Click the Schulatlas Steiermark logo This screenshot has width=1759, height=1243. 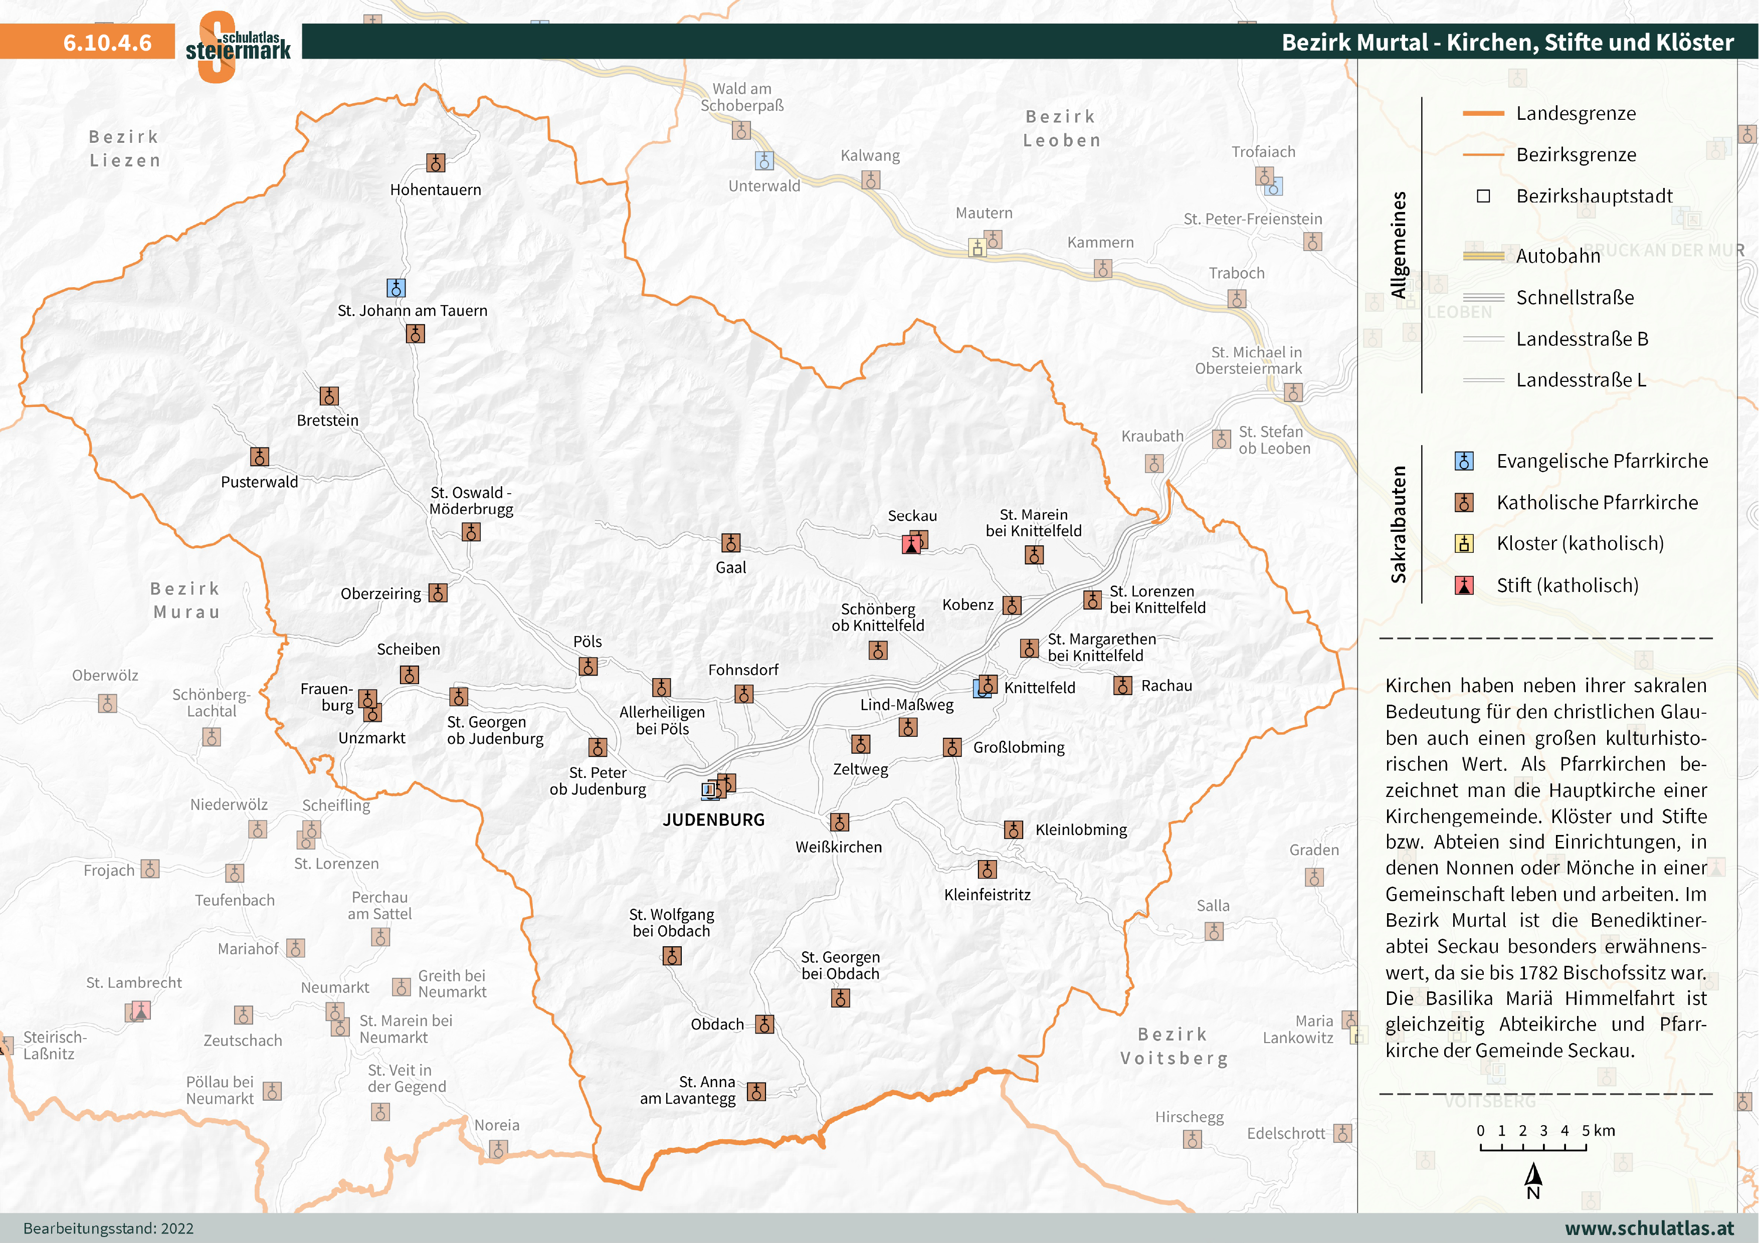[238, 47]
